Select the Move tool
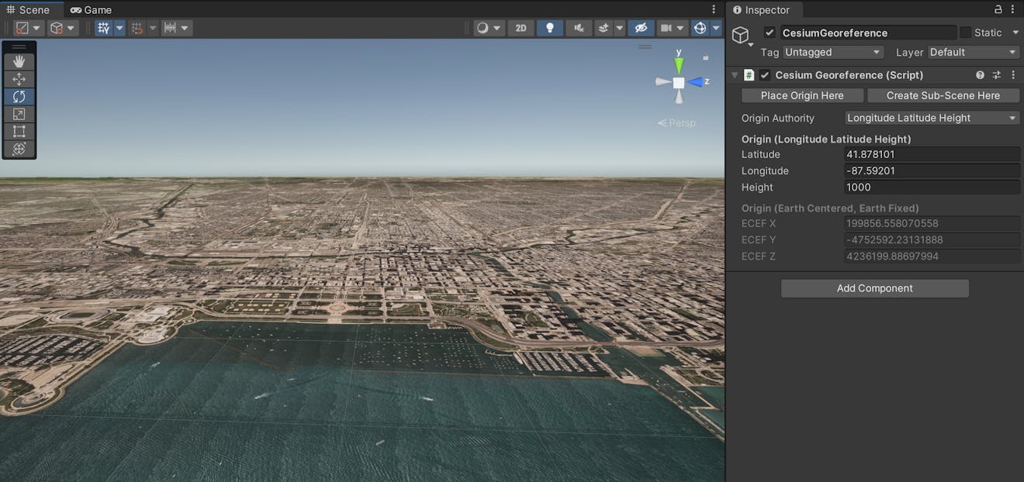This screenshot has height=482, width=1024. click(x=19, y=78)
